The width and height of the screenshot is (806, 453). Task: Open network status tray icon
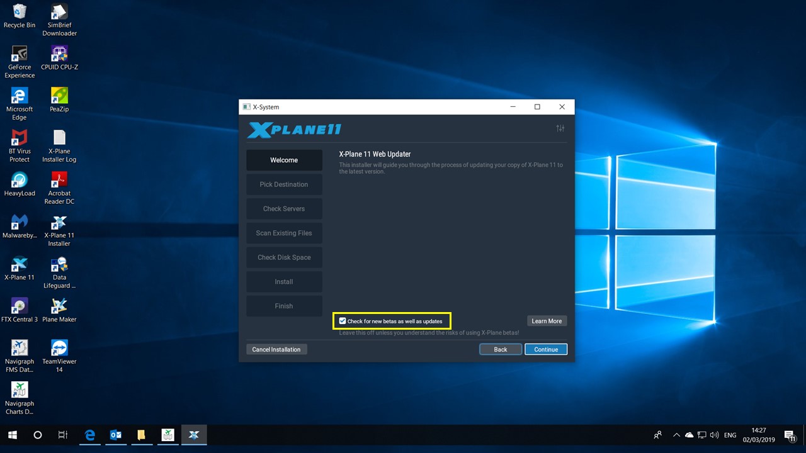pyautogui.click(x=701, y=435)
